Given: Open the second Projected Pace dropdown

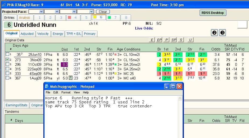Looking at the screenshot, I should (57, 12).
